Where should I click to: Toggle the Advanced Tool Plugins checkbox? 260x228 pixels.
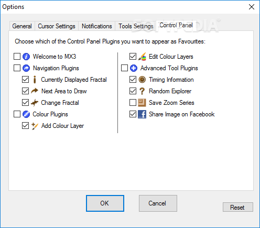(x=124, y=68)
